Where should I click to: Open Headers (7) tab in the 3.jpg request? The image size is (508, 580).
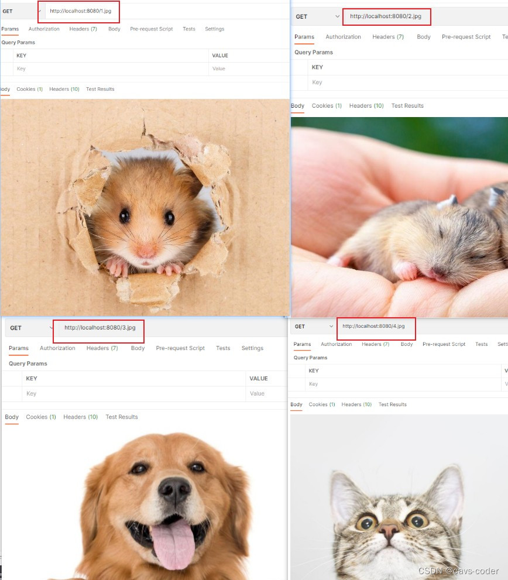click(102, 348)
